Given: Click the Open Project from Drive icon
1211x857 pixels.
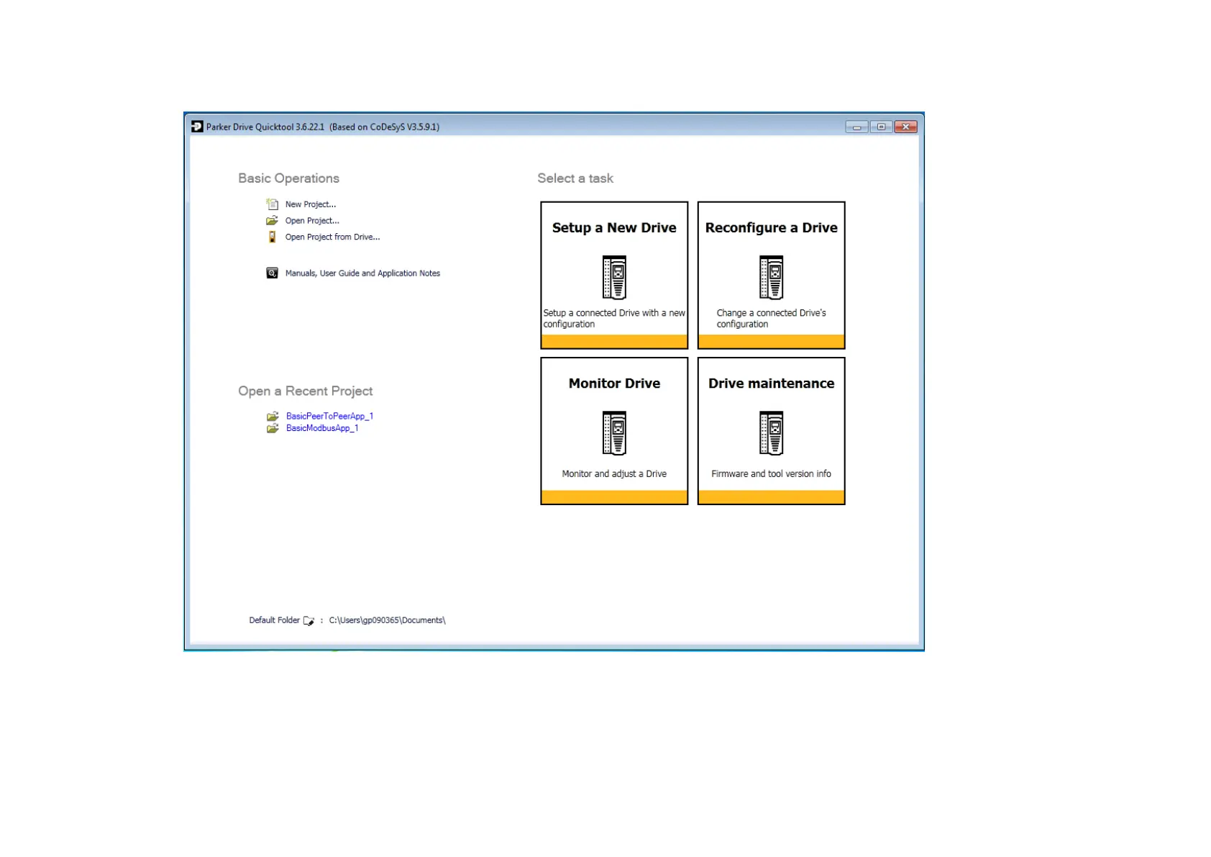Looking at the screenshot, I should [272, 237].
